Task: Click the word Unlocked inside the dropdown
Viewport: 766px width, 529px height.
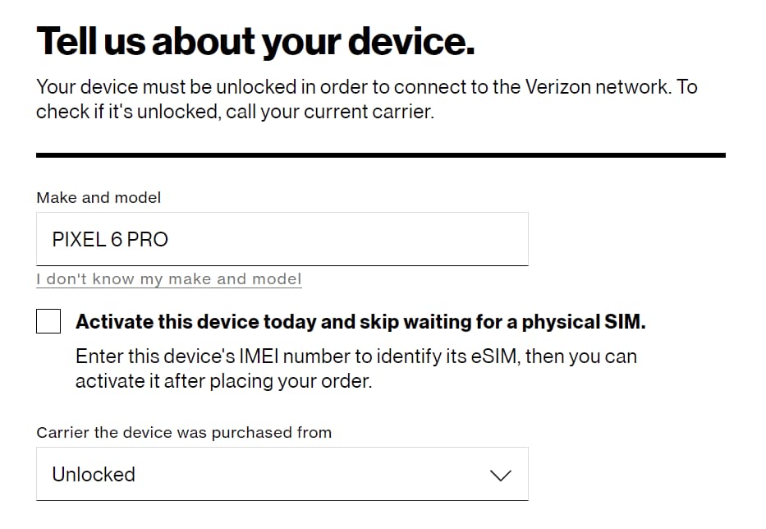Action: pos(94,475)
